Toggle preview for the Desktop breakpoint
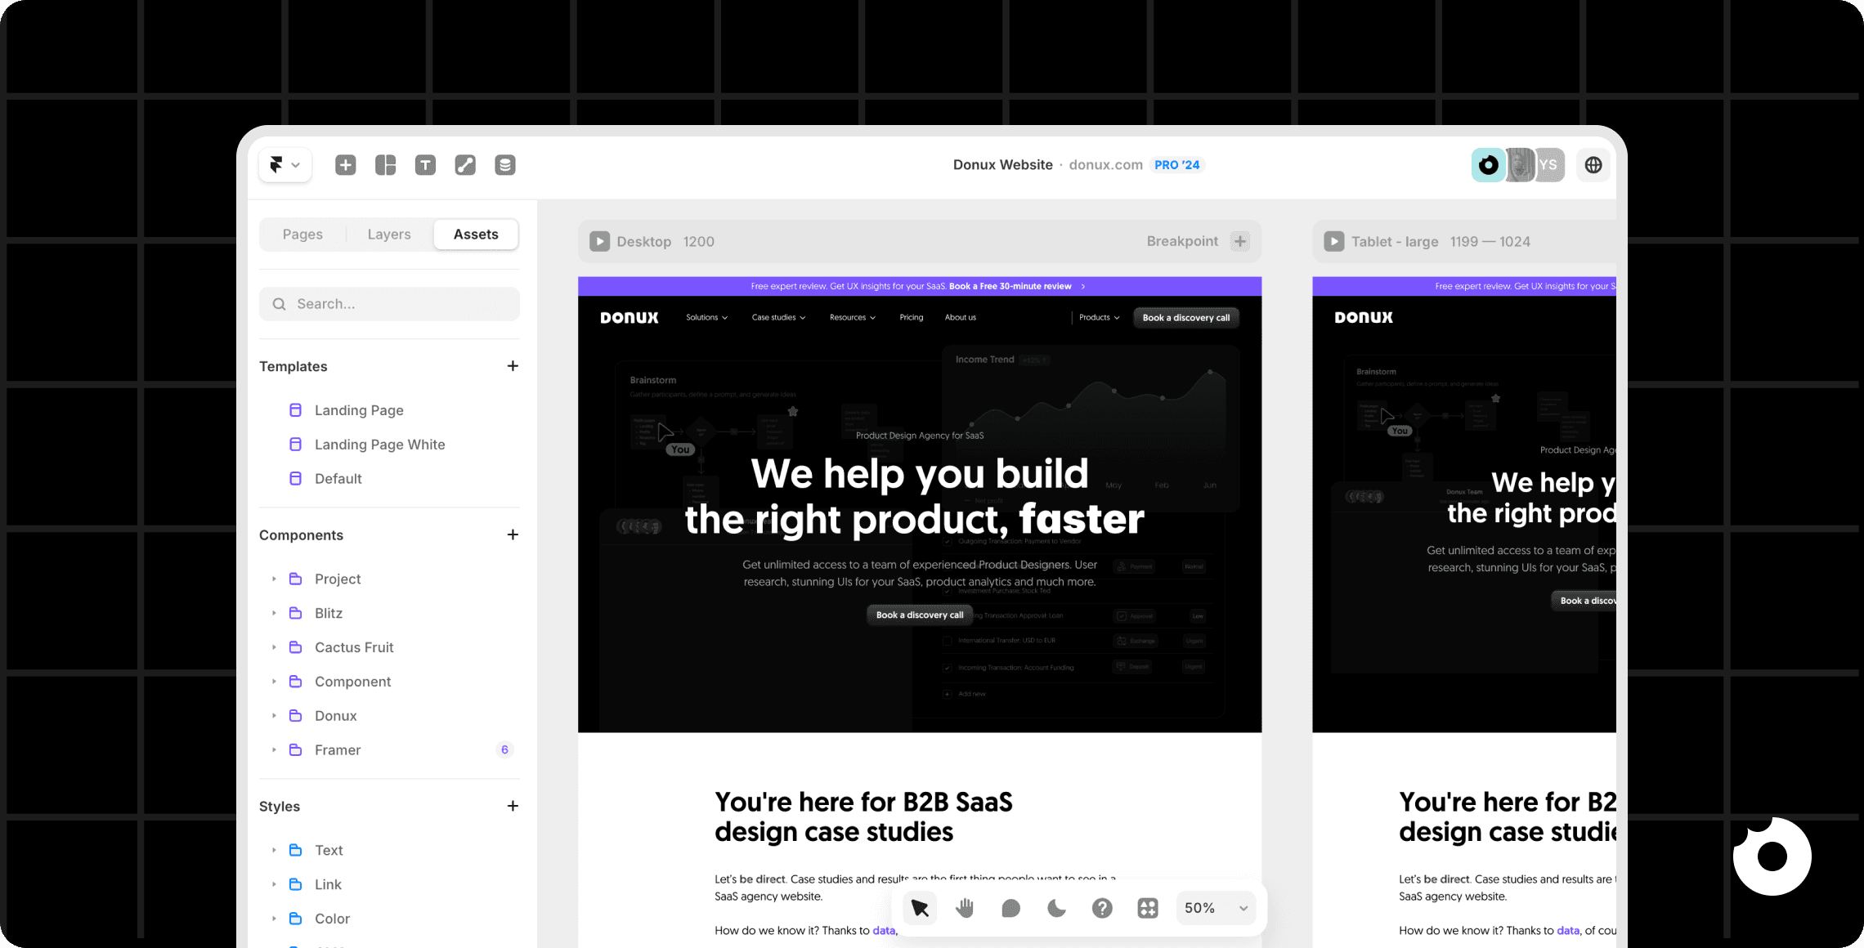This screenshot has width=1864, height=948. tap(599, 241)
